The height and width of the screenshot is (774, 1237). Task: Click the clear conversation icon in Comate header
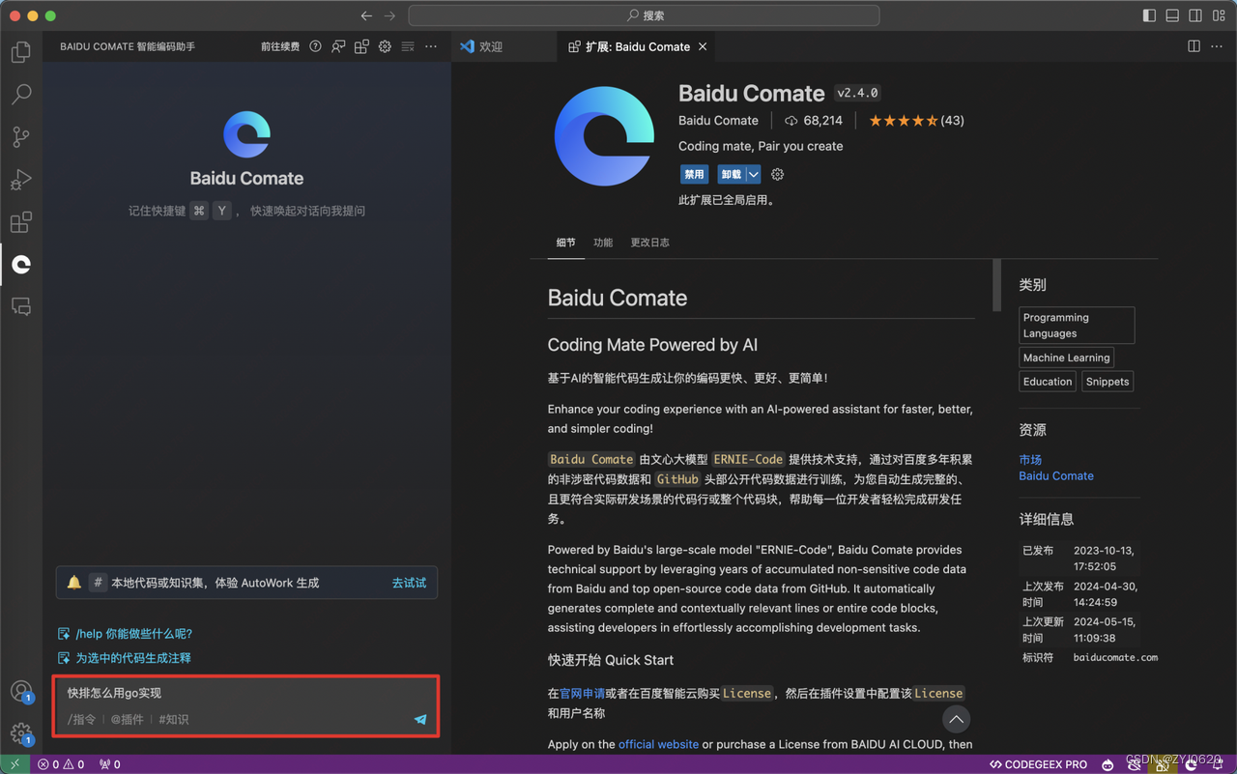[408, 46]
